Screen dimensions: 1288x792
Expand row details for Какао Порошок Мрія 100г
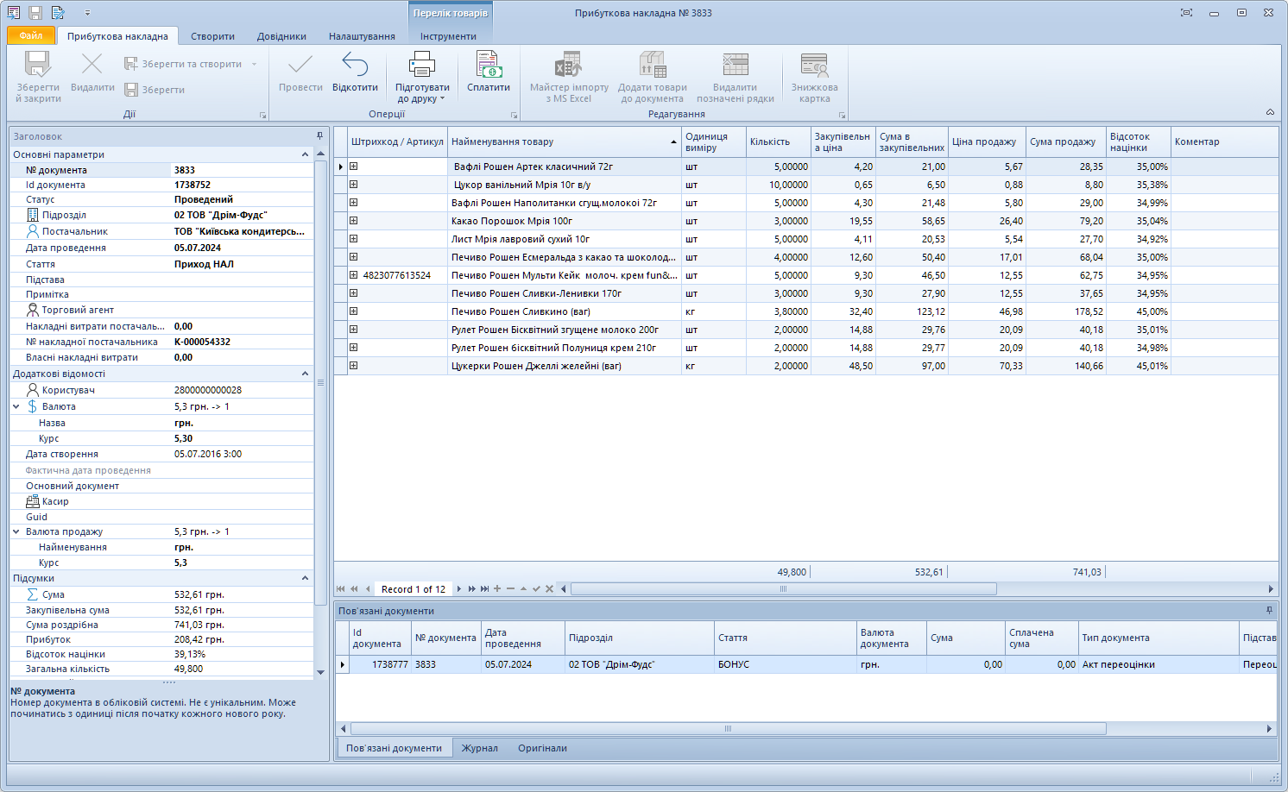353,221
